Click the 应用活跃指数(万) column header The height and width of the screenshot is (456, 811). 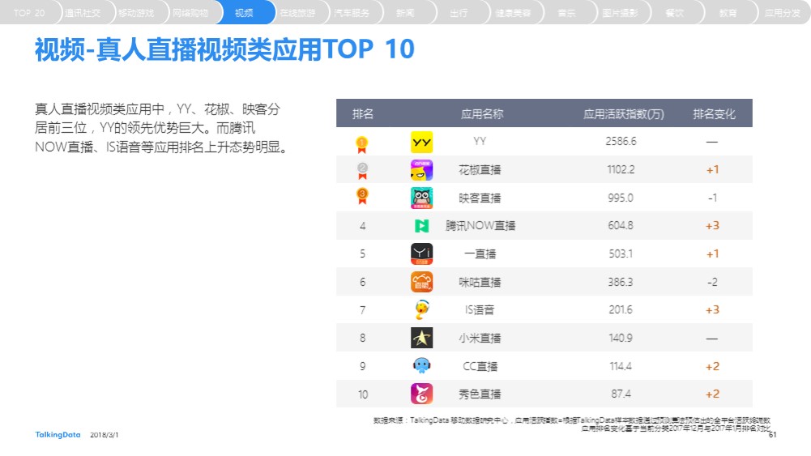623,113
